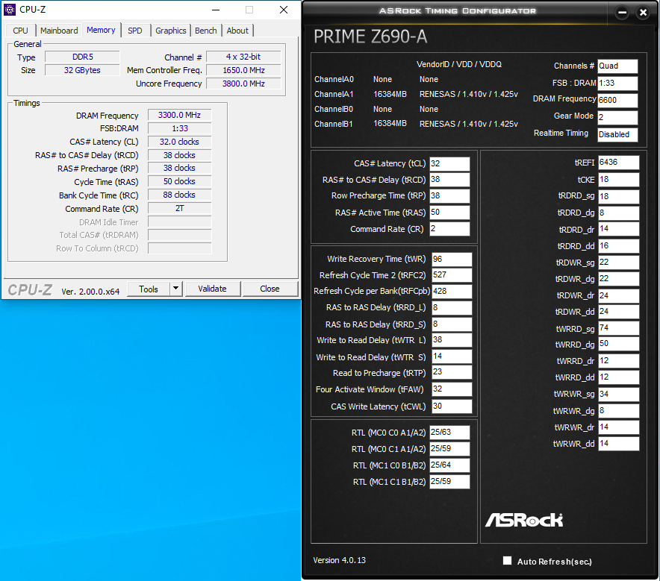Open the Tools dropdown arrow in CPU-Z
This screenshot has height=581, width=660.
176,289
